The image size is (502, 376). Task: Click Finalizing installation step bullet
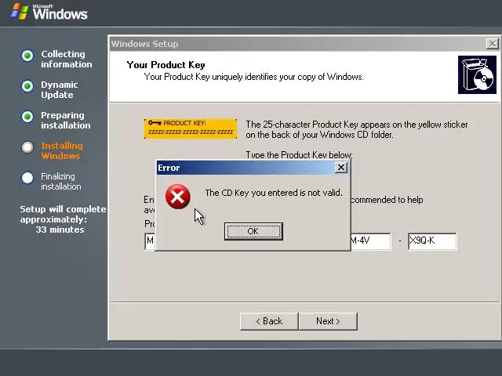pyautogui.click(x=27, y=178)
